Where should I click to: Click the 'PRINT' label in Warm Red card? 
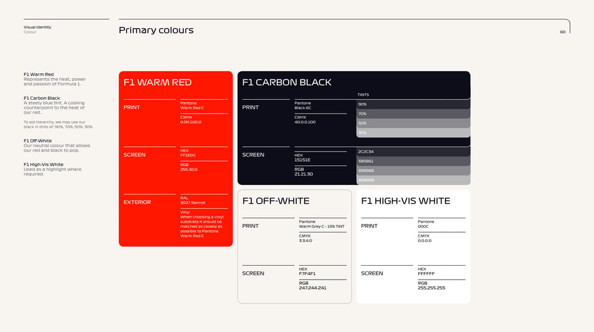[132, 107]
